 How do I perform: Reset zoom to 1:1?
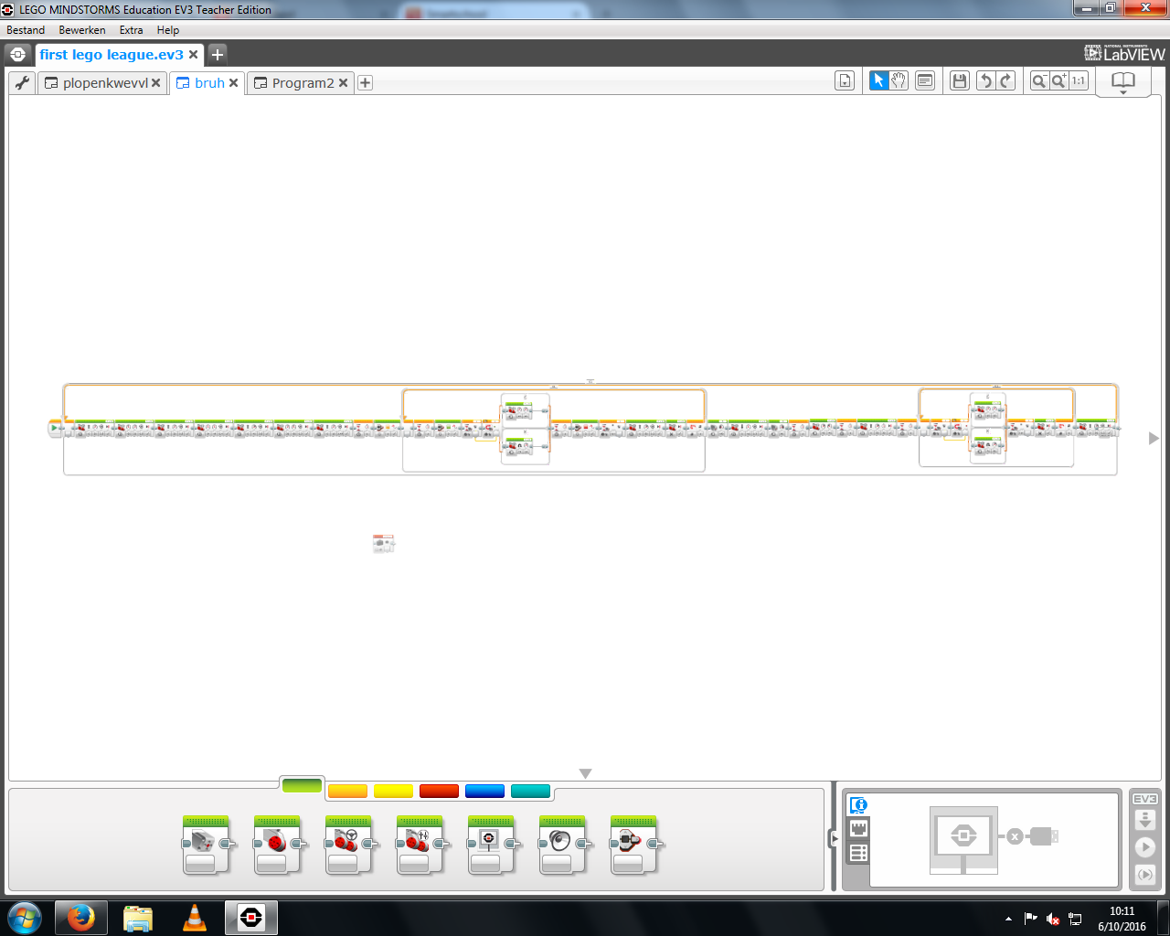pos(1079,81)
